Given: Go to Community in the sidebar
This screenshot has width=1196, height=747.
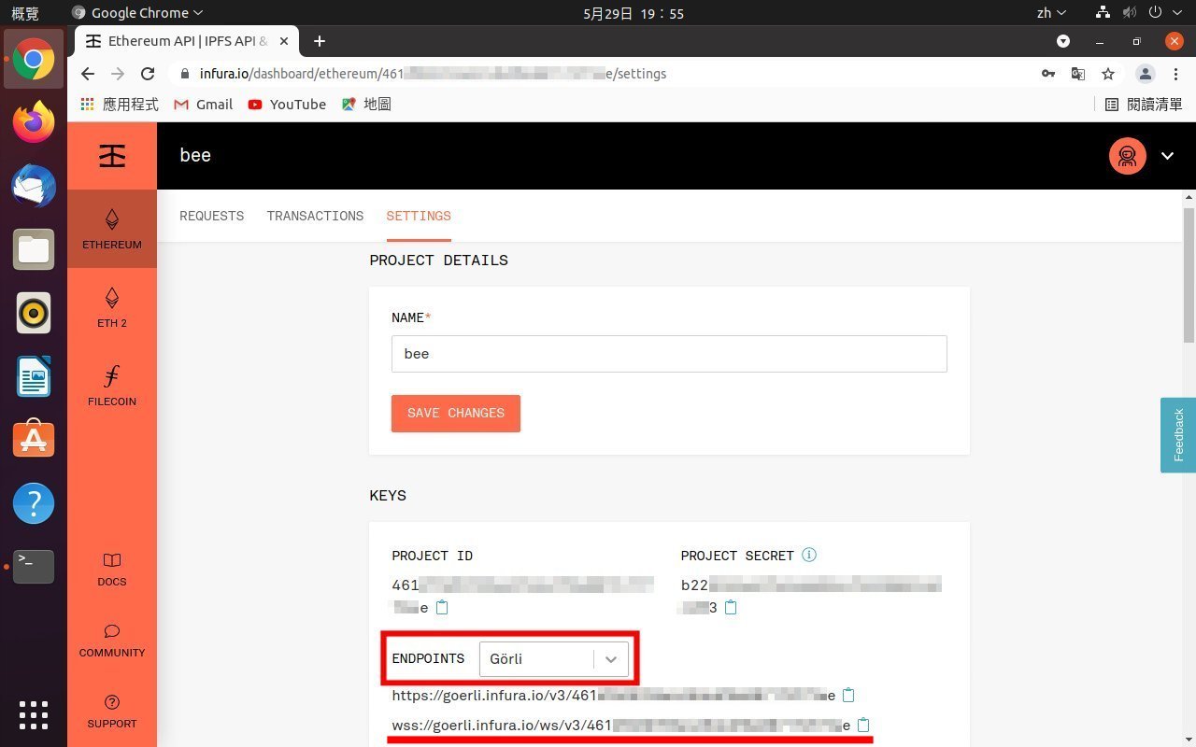Looking at the screenshot, I should 112,640.
